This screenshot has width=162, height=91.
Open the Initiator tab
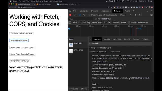(127, 39)
